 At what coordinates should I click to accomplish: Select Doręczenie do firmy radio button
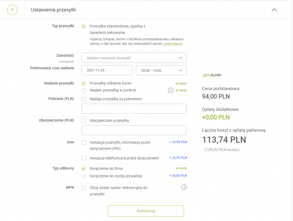click(x=84, y=169)
